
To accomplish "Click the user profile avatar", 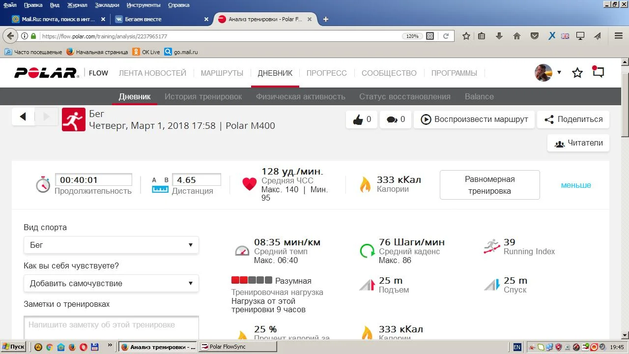I will 543,73.
